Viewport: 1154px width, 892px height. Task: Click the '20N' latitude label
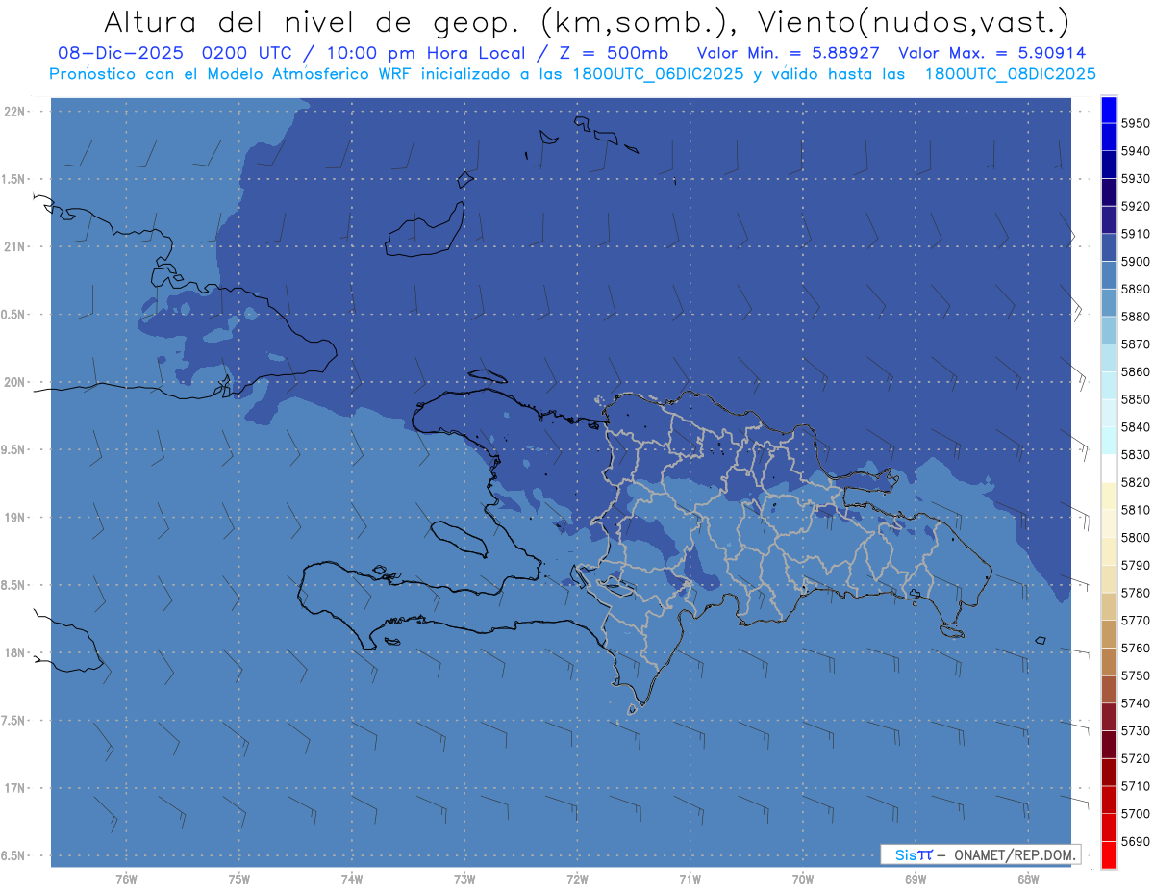tap(15, 382)
